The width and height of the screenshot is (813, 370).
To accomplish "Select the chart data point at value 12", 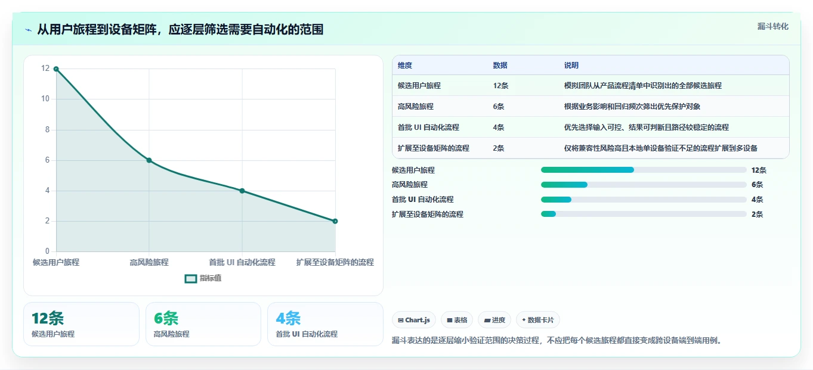I will coord(56,69).
